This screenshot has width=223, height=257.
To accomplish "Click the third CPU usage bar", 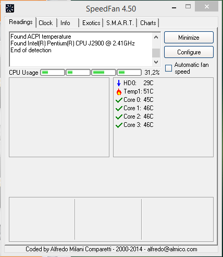I will [x=104, y=73].
